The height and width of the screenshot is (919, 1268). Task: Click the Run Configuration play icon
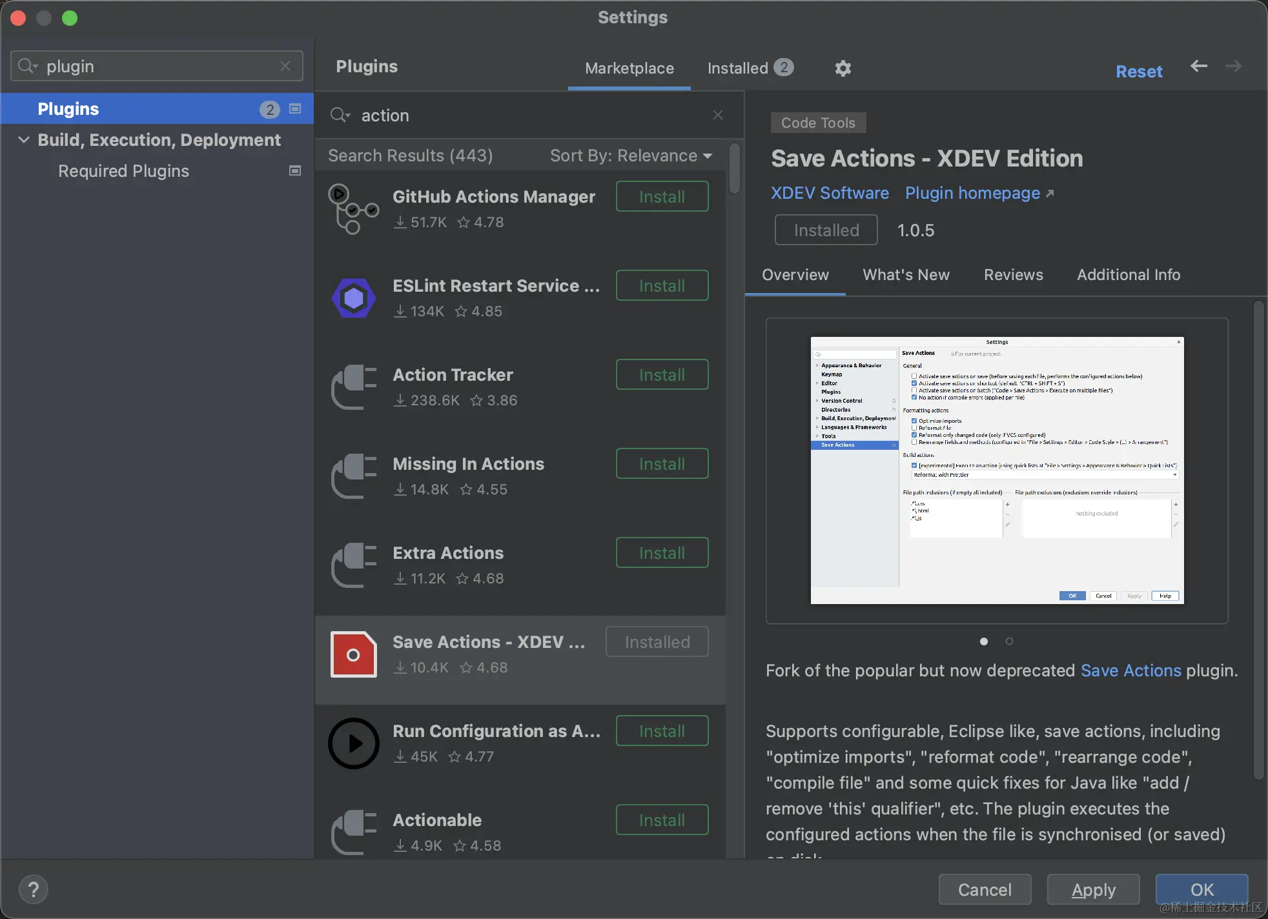pos(353,743)
